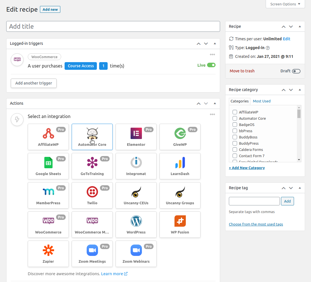
Task: Check the Automator Core category
Action: point(235,118)
